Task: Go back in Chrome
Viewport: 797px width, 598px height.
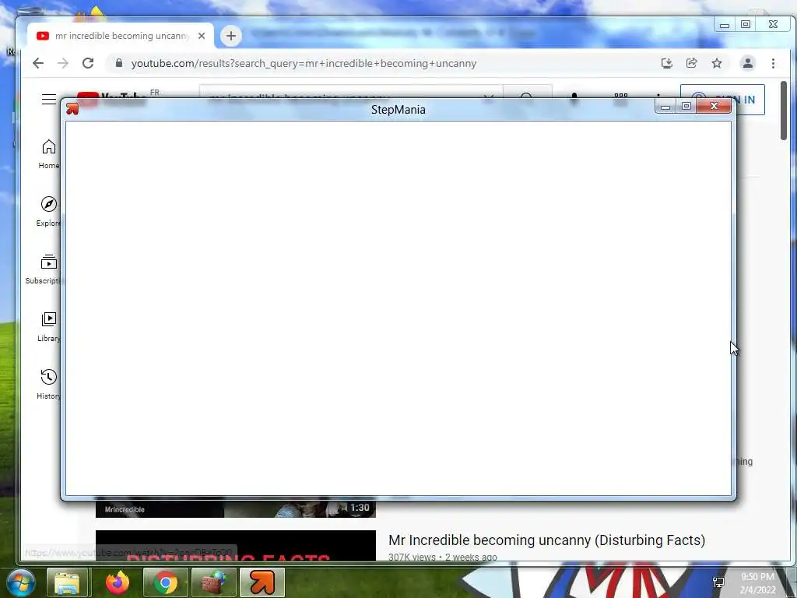Action: click(38, 63)
